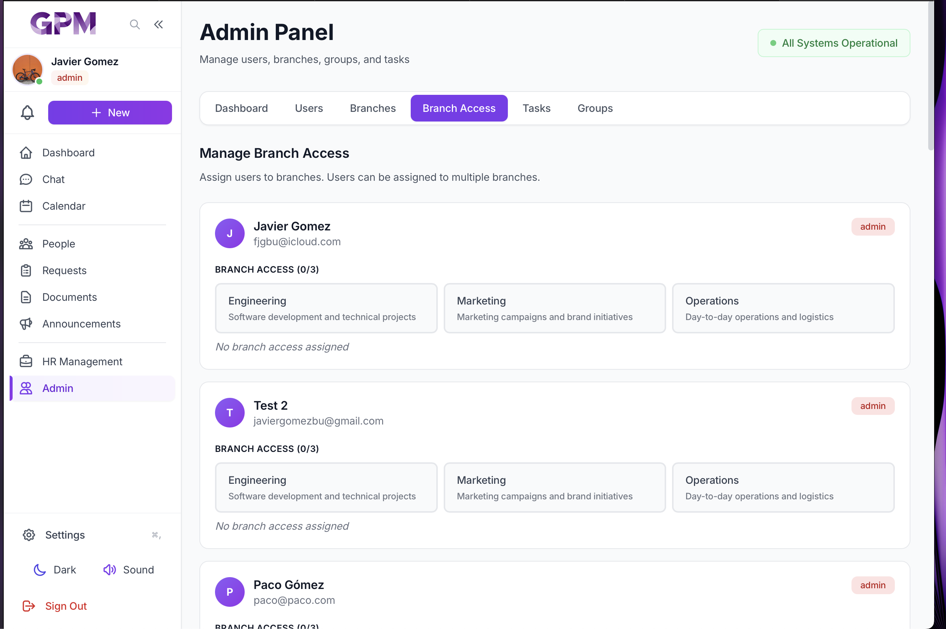Open Dashboard in the sidebar
Screen dimensions: 946x629
[92, 153]
